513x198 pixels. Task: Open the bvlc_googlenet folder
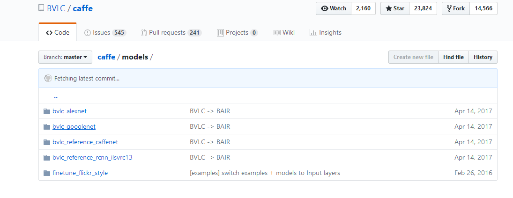click(x=74, y=126)
